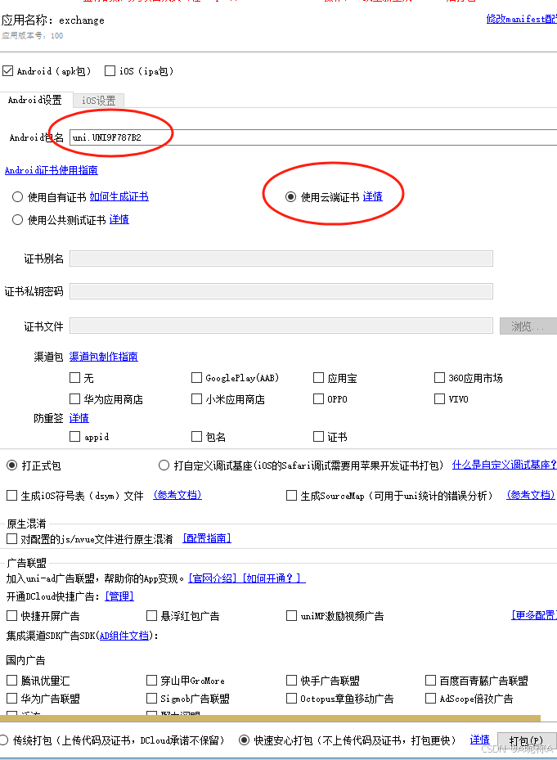Check the 百度百青藤广告联盟 checkbox
This screenshot has height=760, width=557.
pyautogui.click(x=430, y=680)
